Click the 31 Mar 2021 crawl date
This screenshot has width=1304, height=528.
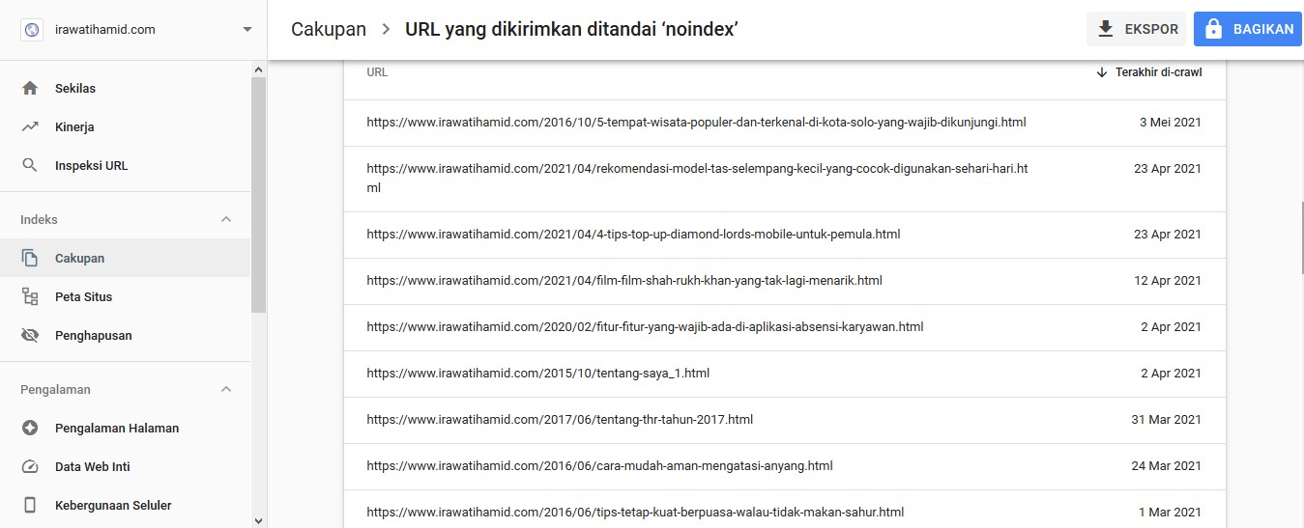[x=1167, y=420]
